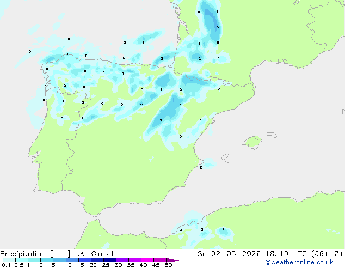
Task: Click the legend value '50'
Action: 169,265
